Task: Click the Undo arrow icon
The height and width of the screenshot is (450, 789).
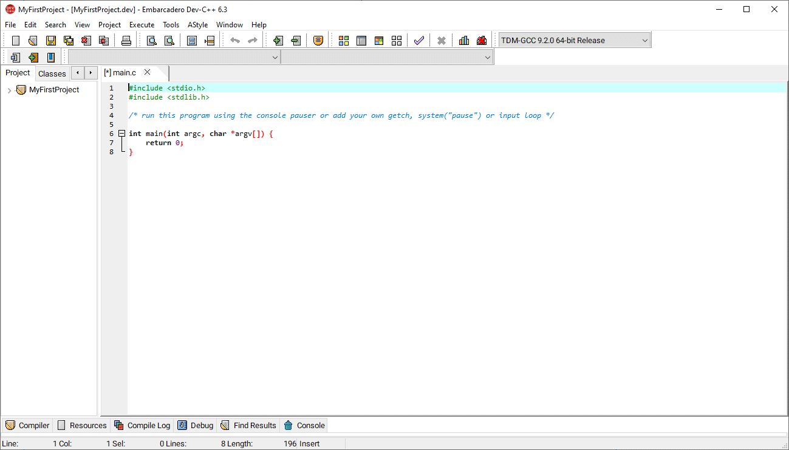Action: [x=235, y=41]
